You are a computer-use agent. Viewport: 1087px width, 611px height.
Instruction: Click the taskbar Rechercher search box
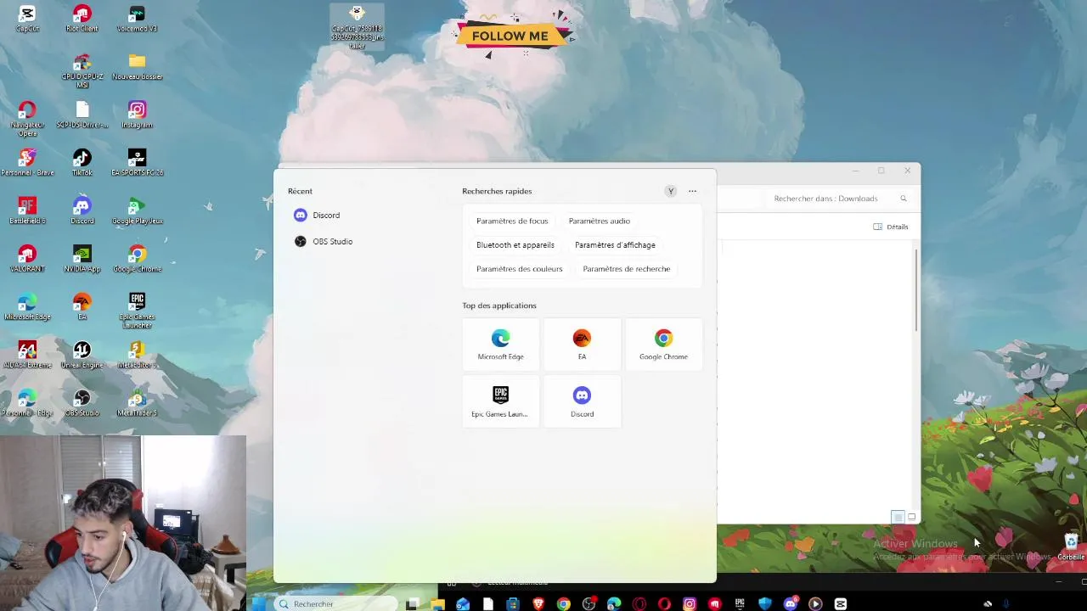(335, 603)
